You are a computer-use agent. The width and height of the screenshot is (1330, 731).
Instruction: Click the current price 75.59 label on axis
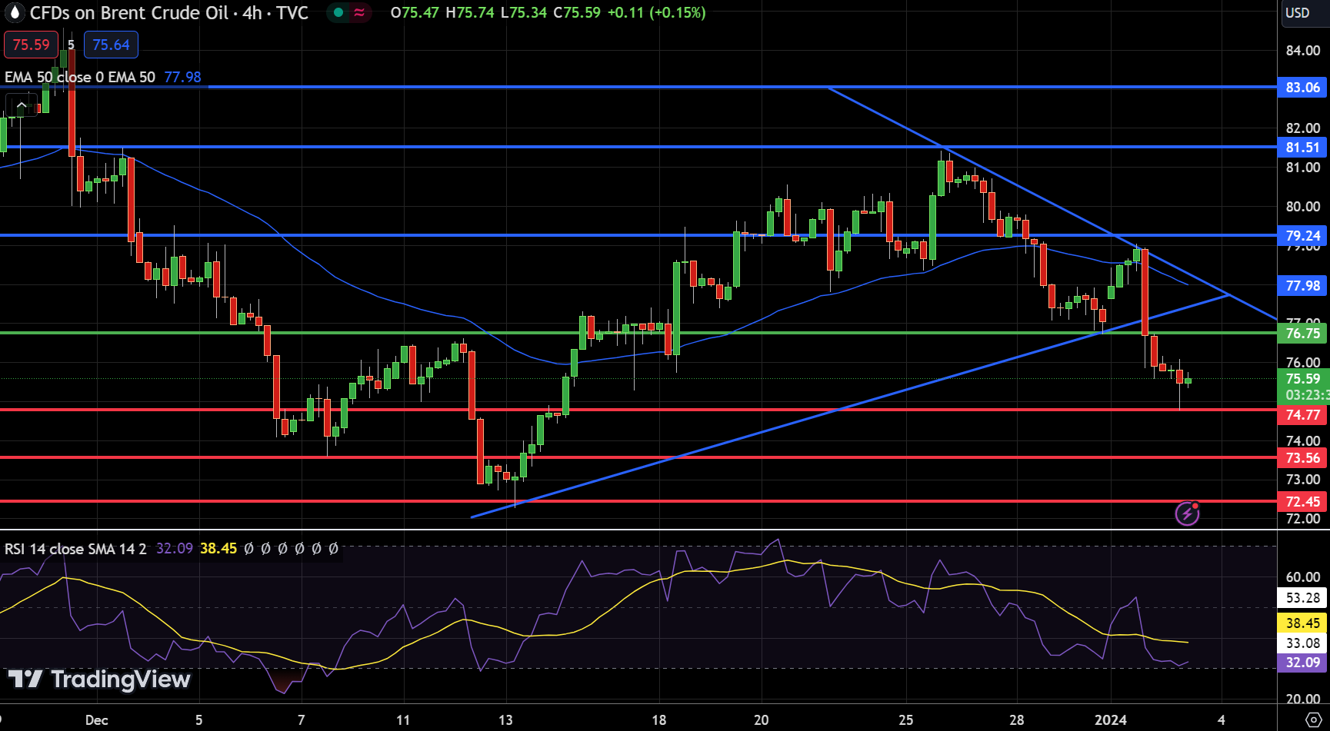click(x=1302, y=379)
